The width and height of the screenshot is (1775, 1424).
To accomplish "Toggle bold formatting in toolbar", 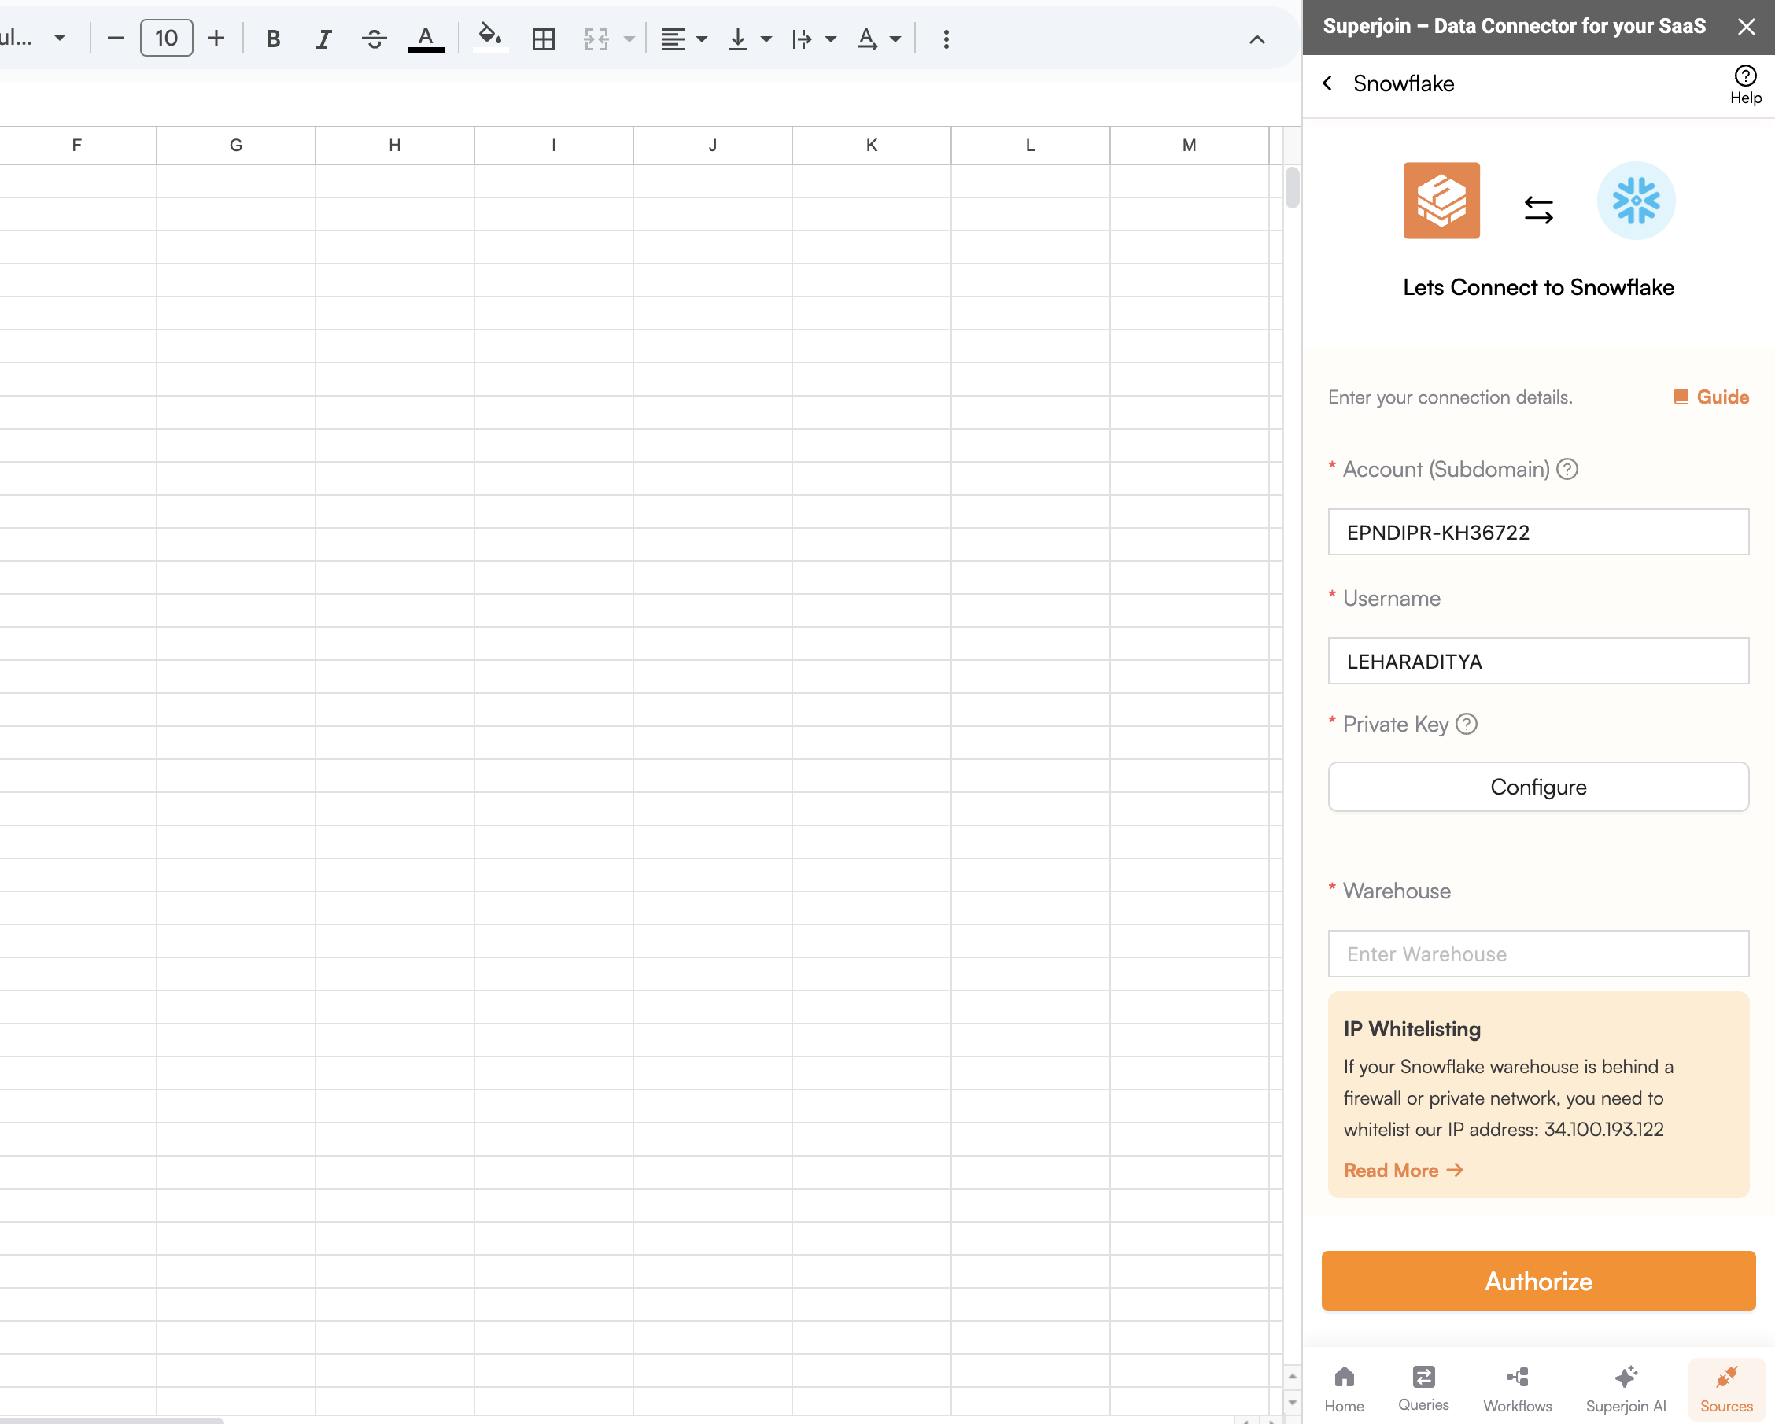I will point(273,39).
